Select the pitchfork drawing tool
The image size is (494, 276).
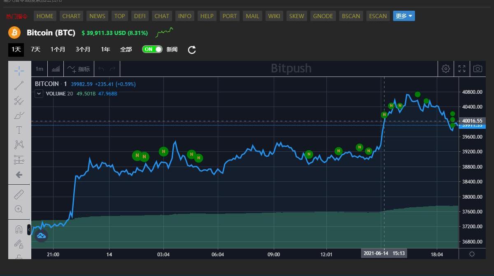click(x=19, y=100)
